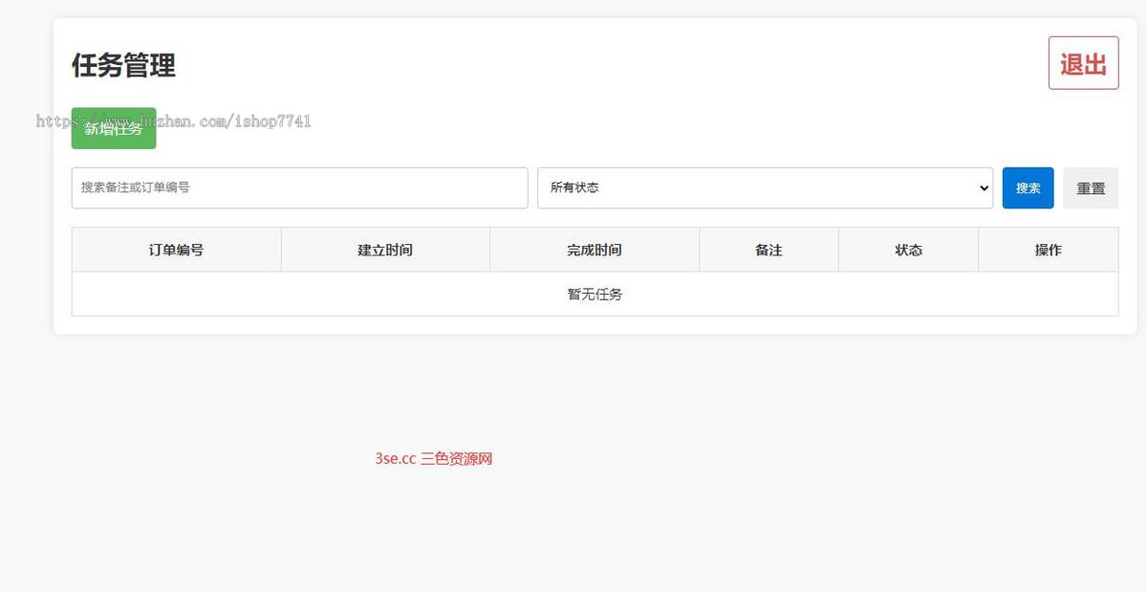Click the 暂无任务 empty table row
The height and width of the screenshot is (592, 1147).
coord(595,294)
